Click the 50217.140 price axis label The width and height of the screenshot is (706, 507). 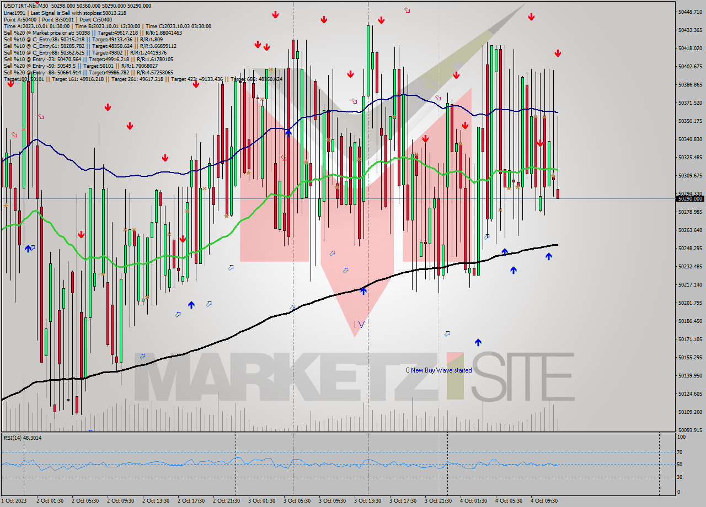[690, 284]
